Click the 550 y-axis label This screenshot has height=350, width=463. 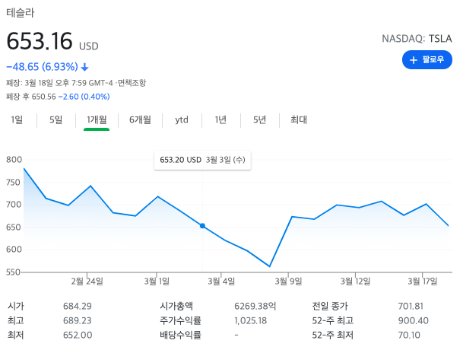tap(13, 272)
